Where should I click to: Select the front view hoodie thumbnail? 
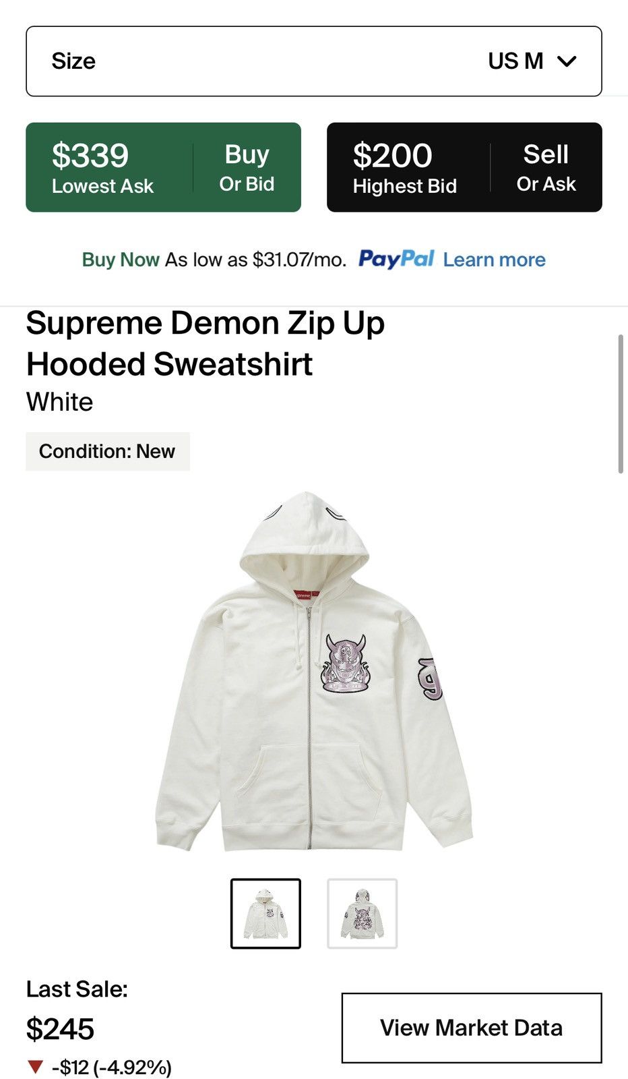tap(265, 914)
